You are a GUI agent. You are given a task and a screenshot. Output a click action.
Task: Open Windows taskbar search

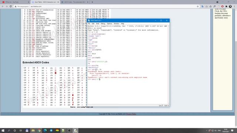tap(9, 130)
